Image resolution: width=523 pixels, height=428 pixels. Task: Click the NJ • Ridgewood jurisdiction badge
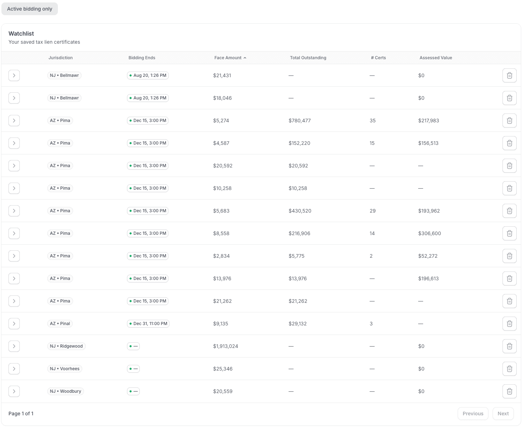[66, 346]
